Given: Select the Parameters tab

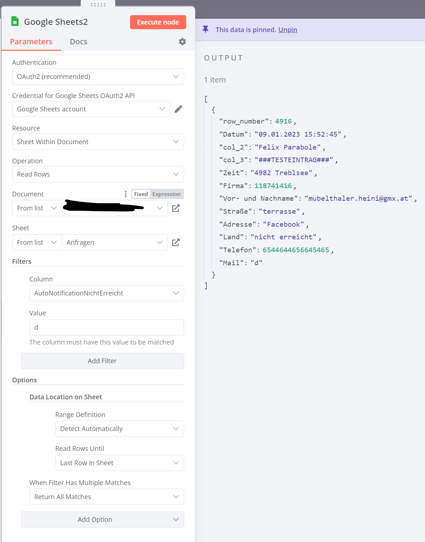Looking at the screenshot, I should (31, 42).
